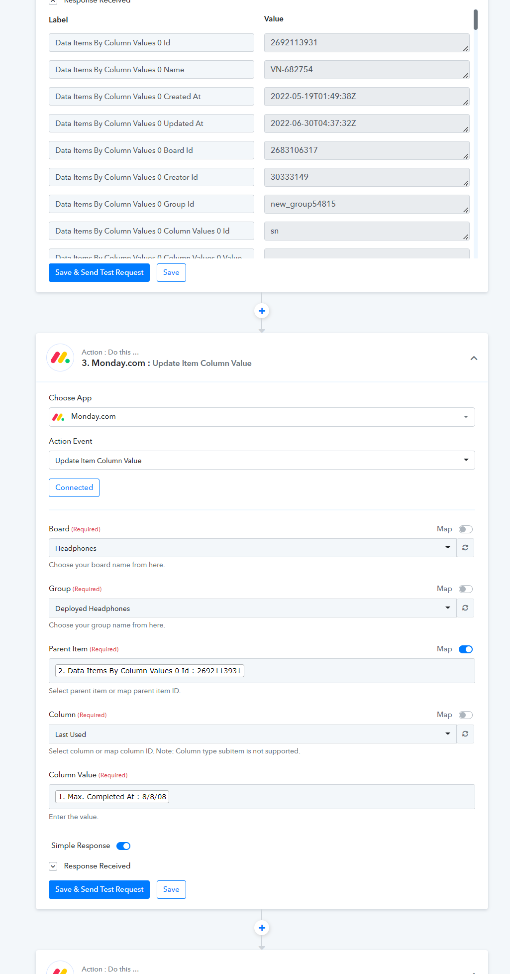Click the Column Value input field
This screenshot has height=974, width=510.
tap(262, 797)
